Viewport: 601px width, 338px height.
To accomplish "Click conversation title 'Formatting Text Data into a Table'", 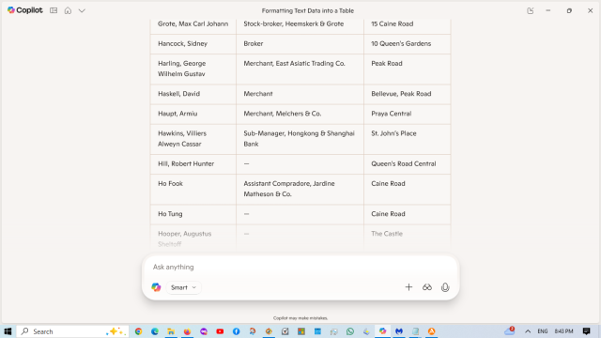I will (x=308, y=10).
